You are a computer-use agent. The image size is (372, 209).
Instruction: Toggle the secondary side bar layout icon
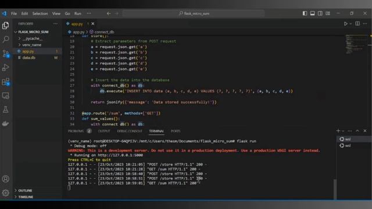[x=320, y=13]
